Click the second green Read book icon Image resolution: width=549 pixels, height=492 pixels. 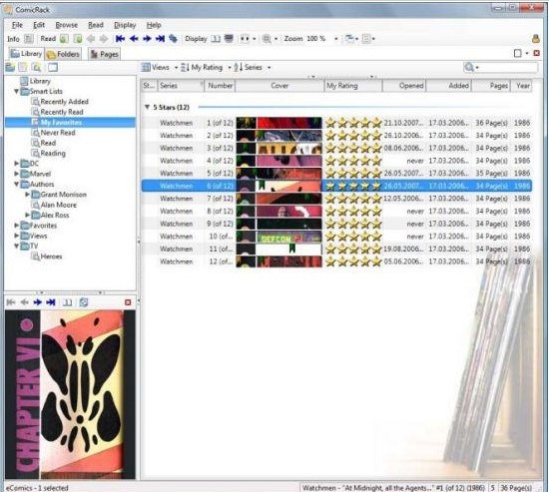coord(78,39)
